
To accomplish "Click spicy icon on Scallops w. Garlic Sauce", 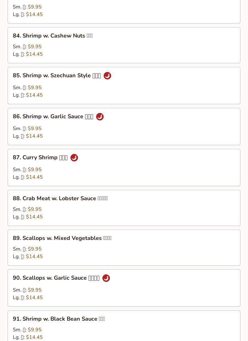I will pyautogui.click(x=106, y=278).
